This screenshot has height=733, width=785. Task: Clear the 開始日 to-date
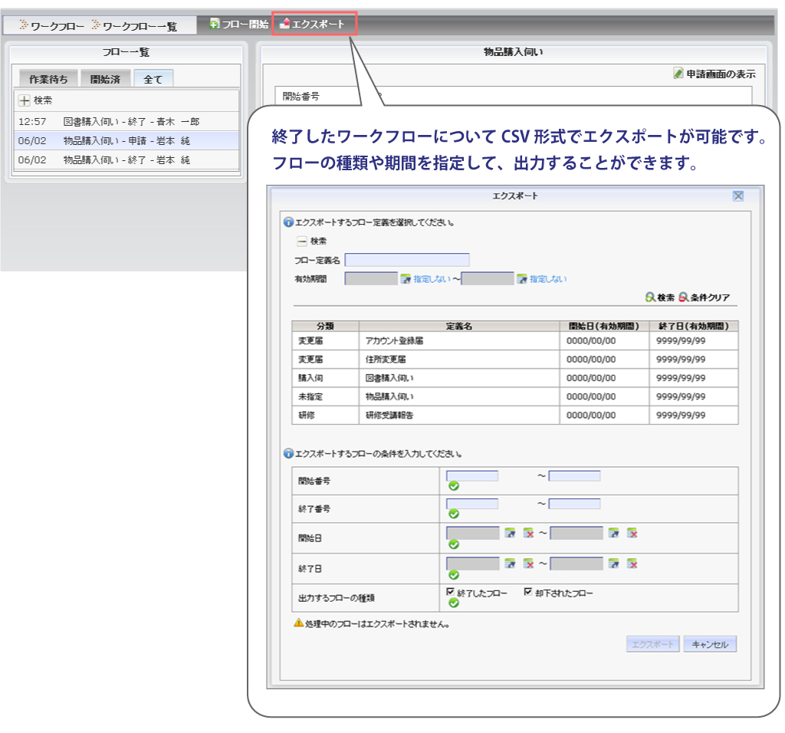pos(632,533)
